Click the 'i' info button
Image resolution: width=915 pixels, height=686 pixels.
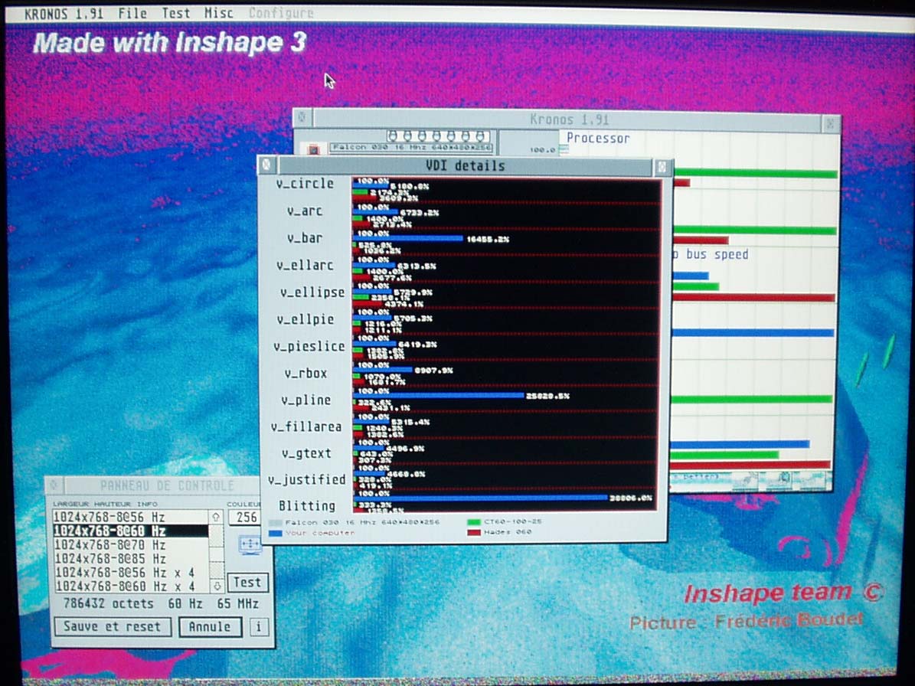(x=259, y=627)
